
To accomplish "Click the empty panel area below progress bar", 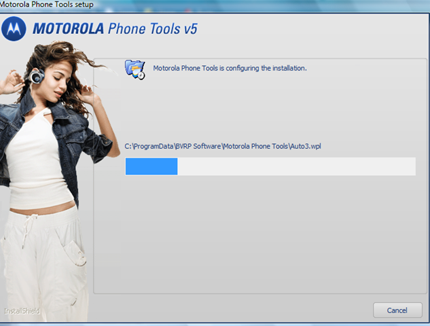I will (259, 233).
